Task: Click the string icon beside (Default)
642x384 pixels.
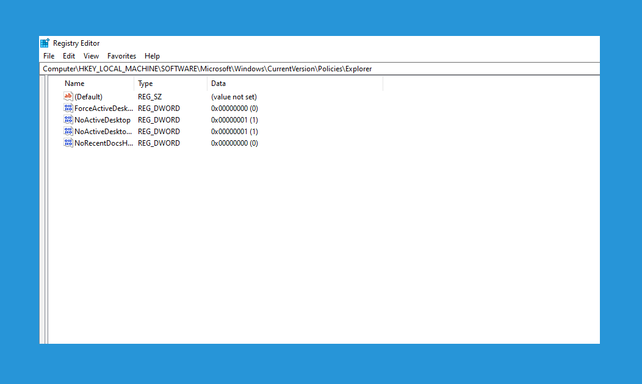Action: 68,96
